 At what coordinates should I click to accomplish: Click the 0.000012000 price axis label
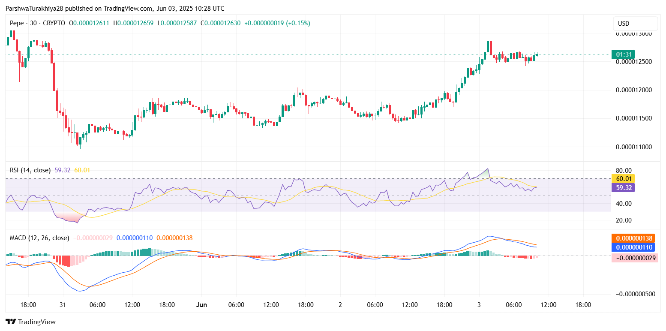click(633, 90)
